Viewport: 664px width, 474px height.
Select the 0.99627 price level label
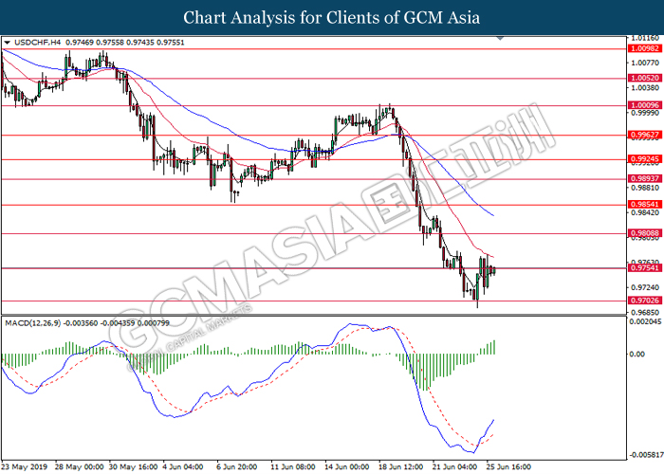[645, 135]
